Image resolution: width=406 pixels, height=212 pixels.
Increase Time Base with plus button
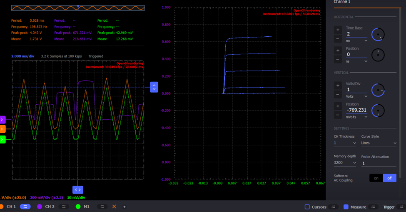[338, 30]
